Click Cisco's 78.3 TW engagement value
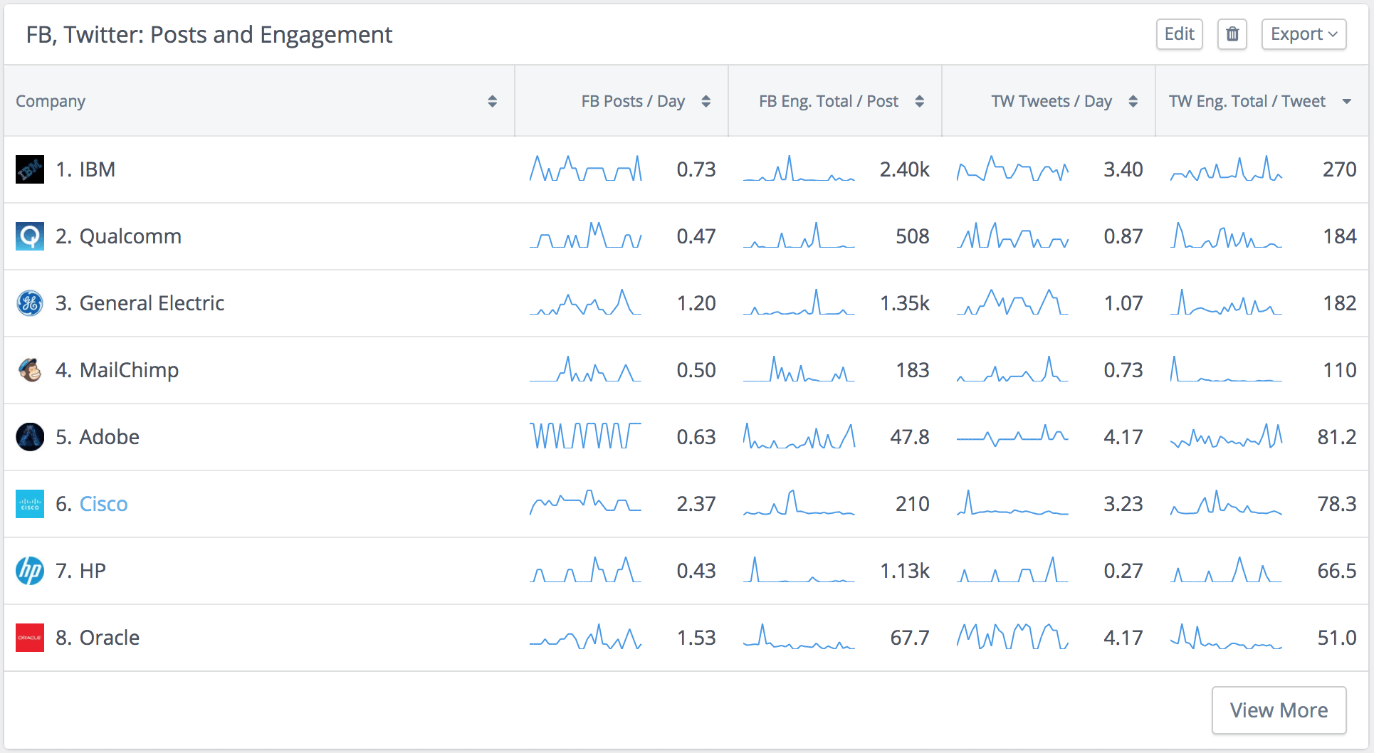 [x=1337, y=504]
